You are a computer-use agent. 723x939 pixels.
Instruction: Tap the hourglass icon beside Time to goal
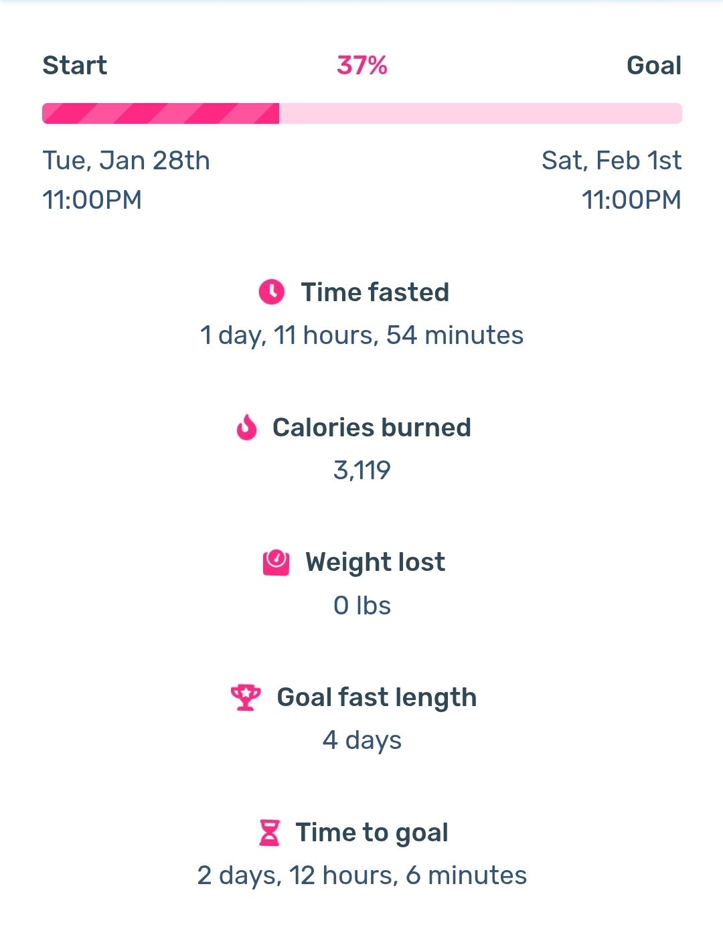click(269, 833)
